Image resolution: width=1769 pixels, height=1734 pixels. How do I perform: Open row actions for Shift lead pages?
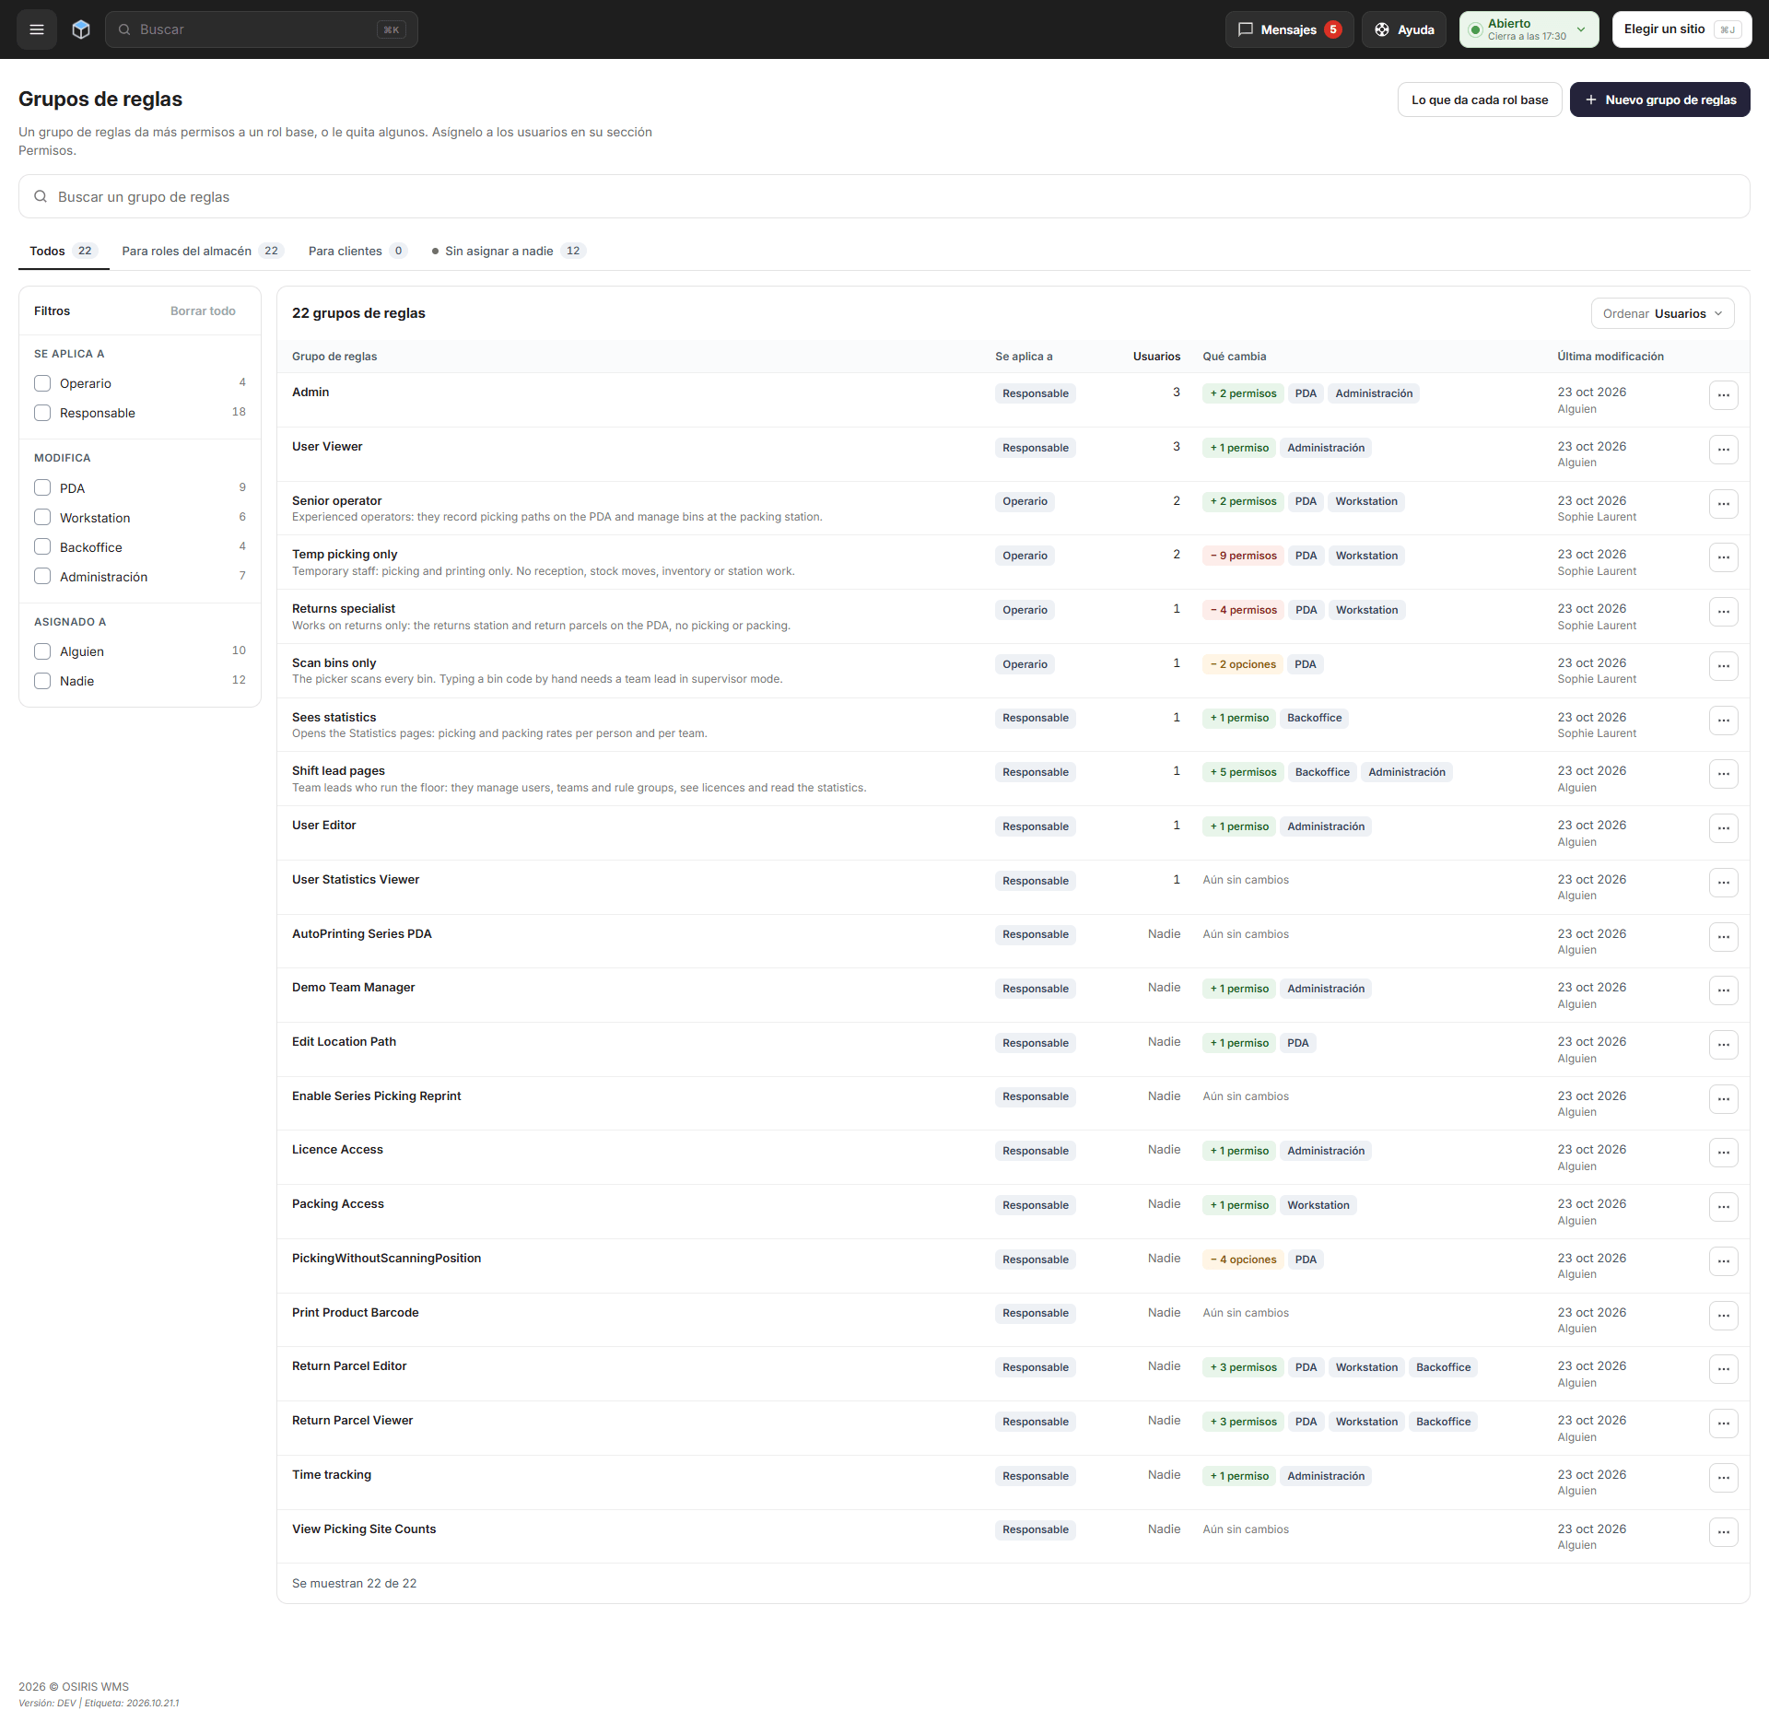(x=1723, y=774)
